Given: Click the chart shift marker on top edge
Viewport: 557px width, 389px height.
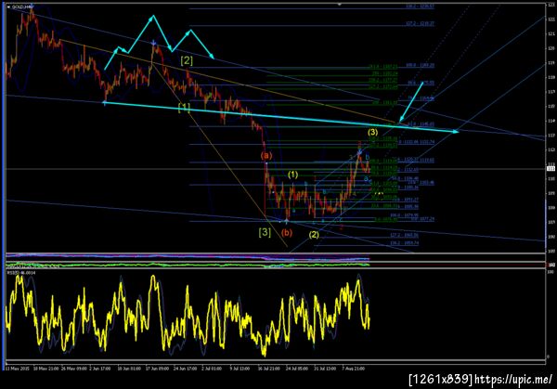Looking at the screenshot, I should (339, 5).
